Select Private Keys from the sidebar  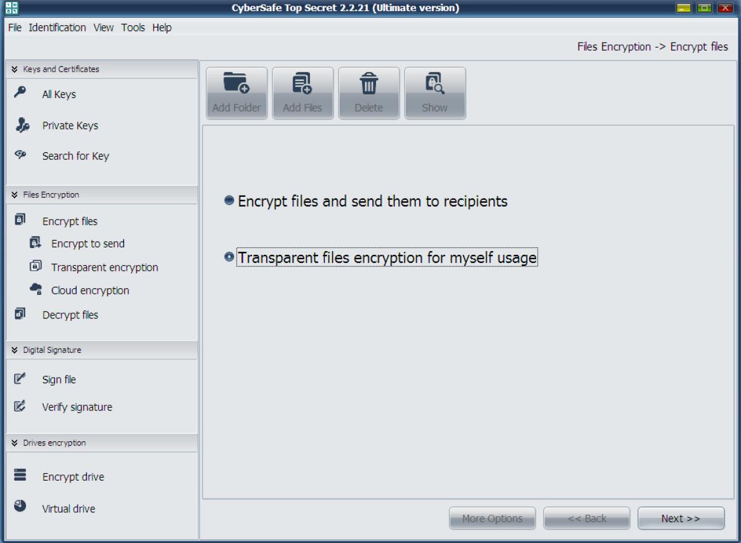pos(69,125)
